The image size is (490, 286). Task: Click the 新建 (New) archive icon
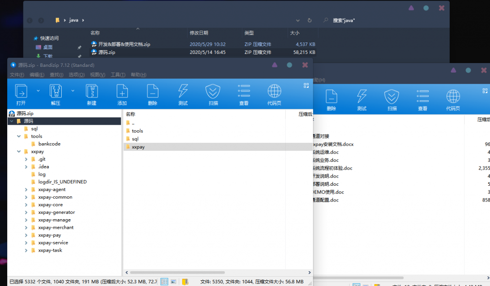pyautogui.click(x=91, y=92)
